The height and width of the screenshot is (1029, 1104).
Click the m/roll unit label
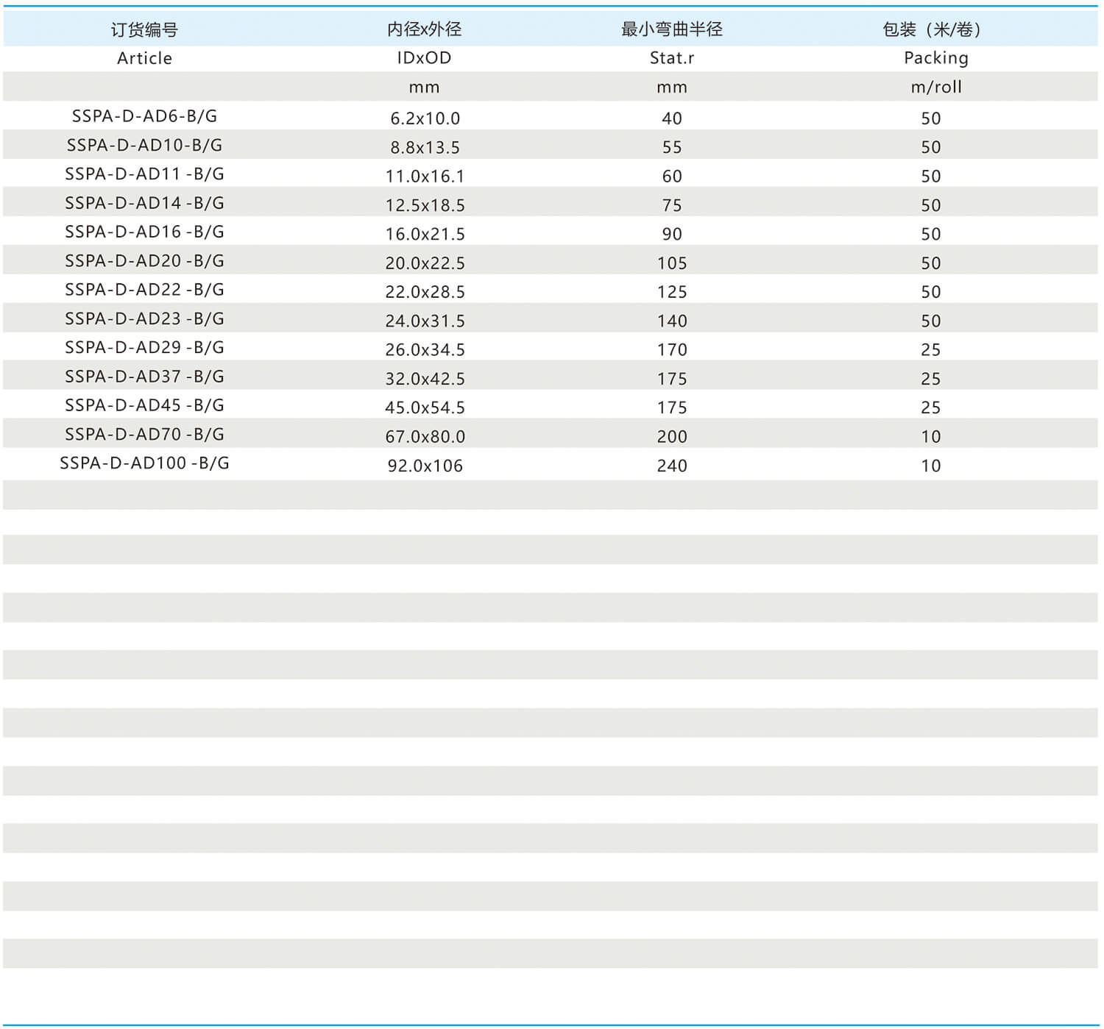[x=935, y=87]
